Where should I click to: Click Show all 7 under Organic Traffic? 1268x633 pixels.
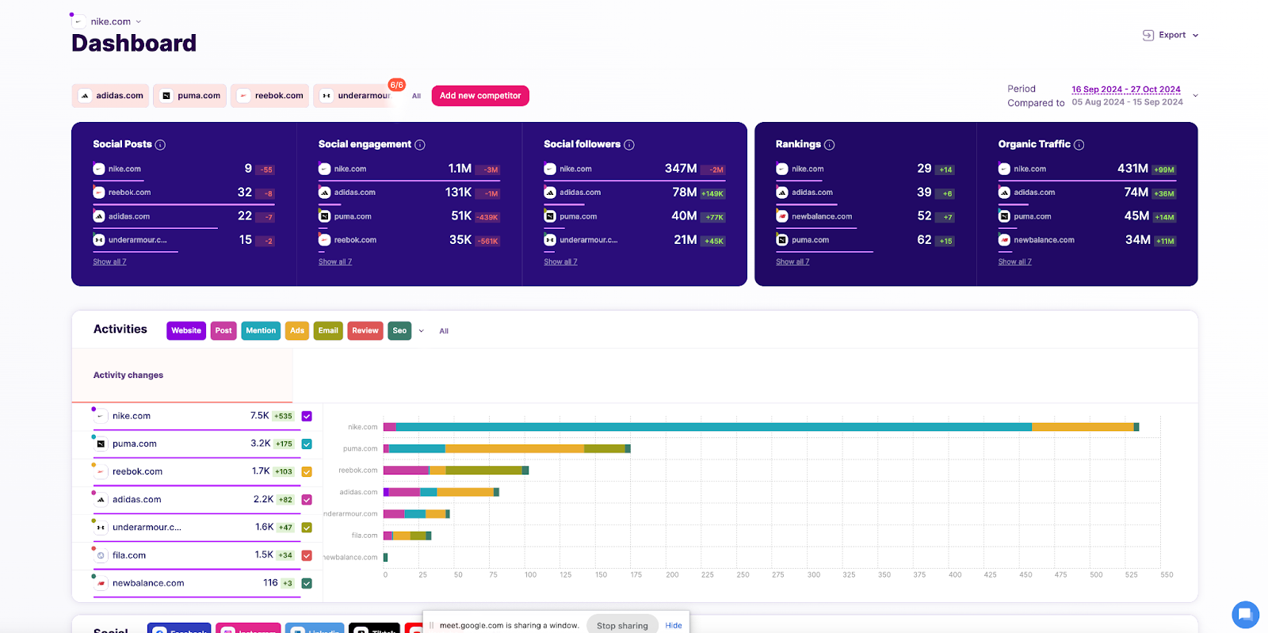coord(1015,262)
